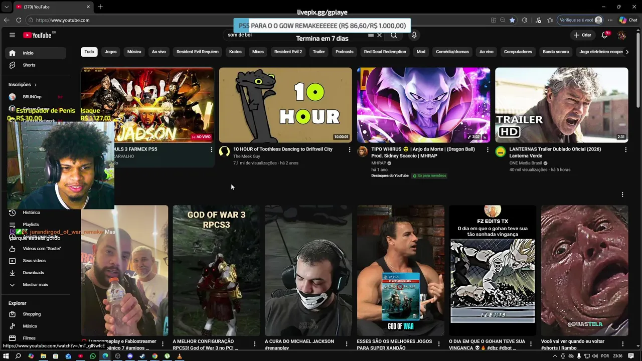Open the notifications bell

click(x=605, y=35)
